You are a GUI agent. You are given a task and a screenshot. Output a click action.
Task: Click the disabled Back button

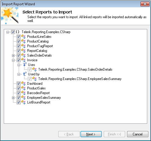[x=69, y=134]
